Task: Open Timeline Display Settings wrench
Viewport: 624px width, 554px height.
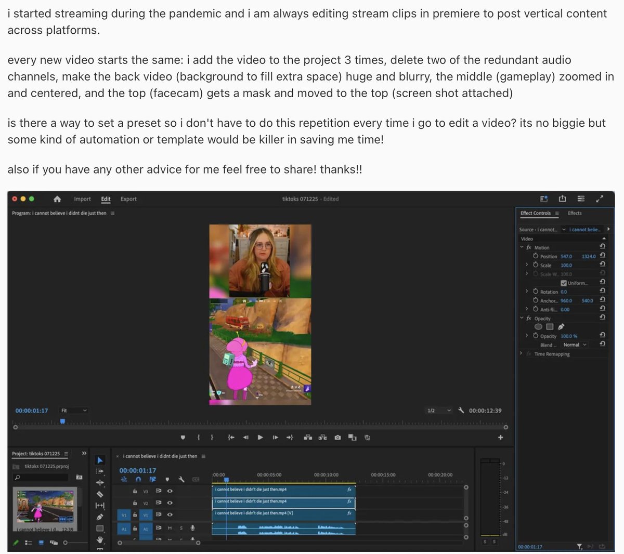Action: [x=181, y=479]
